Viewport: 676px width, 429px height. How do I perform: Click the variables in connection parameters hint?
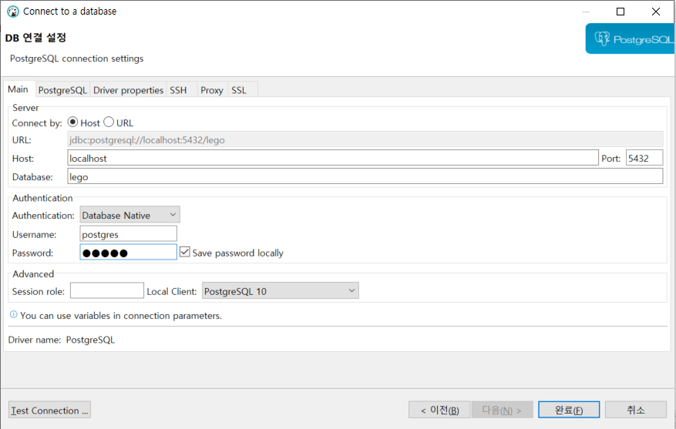click(x=121, y=316)
